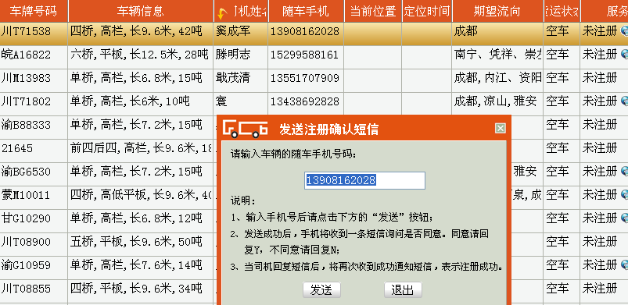628x305 pixels.
Task: Sort by 车牌号码 column header
Action: coord(34,11)
